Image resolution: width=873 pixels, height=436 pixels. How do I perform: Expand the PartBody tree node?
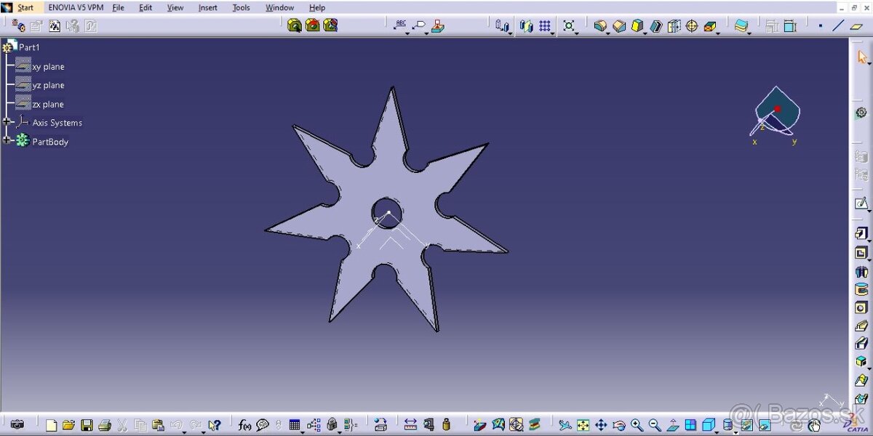[x=7, y=141]
